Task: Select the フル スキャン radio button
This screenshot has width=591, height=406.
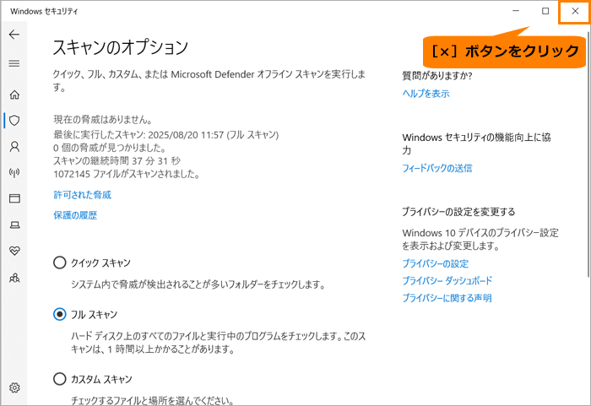Action: point(60,314)
